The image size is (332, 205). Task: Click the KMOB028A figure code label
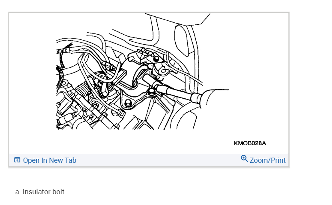tap(250, 143)
